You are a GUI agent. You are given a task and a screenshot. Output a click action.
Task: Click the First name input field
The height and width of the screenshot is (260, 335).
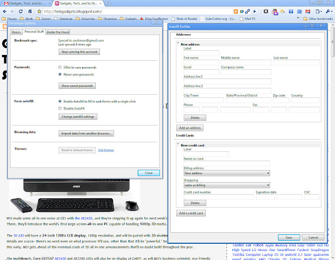[x=201, y=62]
